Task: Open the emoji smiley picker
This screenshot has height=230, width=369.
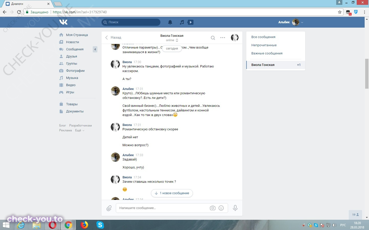Action: pos(221,208)
